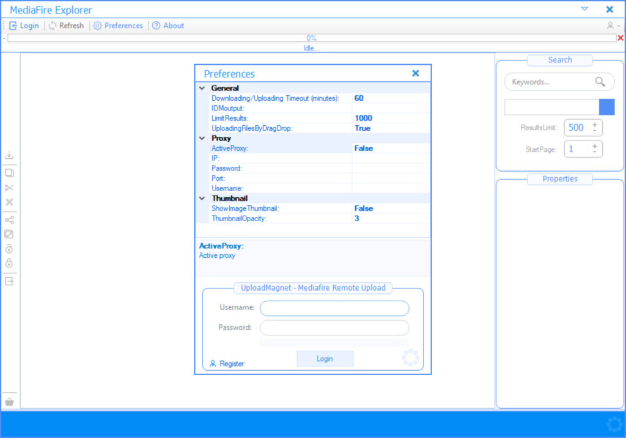Screen dimensions: 626x438
Task: Select the Password row under Proxy
Action: coord(320,169)
